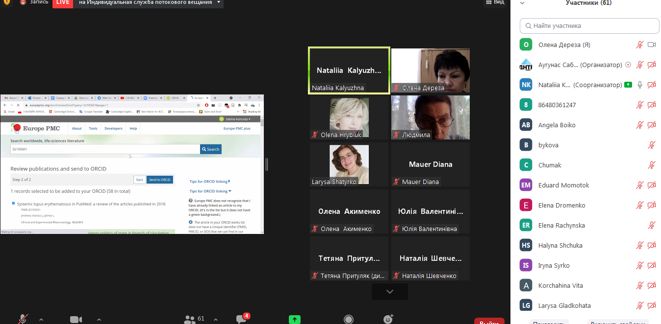The width and height of the screenshot is (661, 324).
Task: Share your screen using the green icon
Action: pyautogui.click(x=294, y=319)
